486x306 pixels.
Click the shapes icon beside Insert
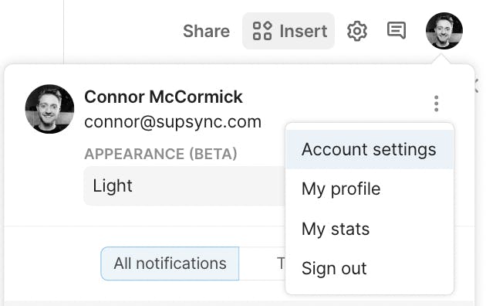(262, 31)
